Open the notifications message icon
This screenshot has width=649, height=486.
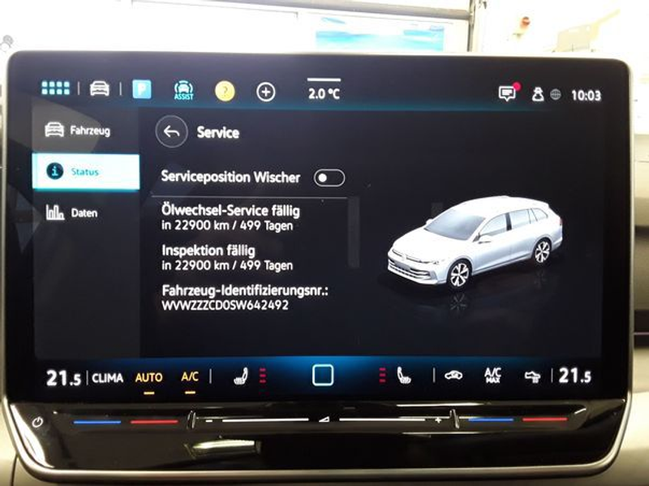(508, 93)
